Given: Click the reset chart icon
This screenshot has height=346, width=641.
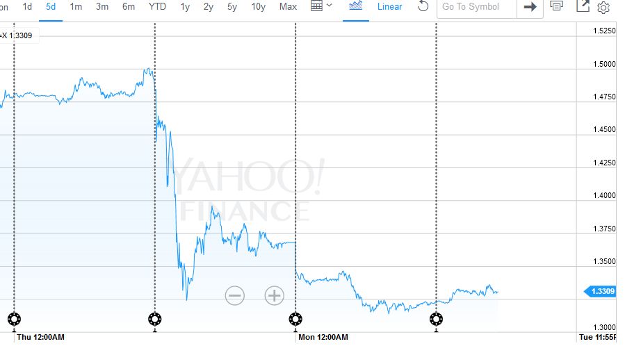Looking at the screenshot, I should [423, 7].
